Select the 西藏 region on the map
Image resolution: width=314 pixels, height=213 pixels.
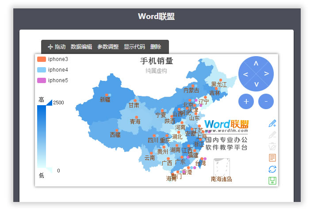tap(115, 135)
